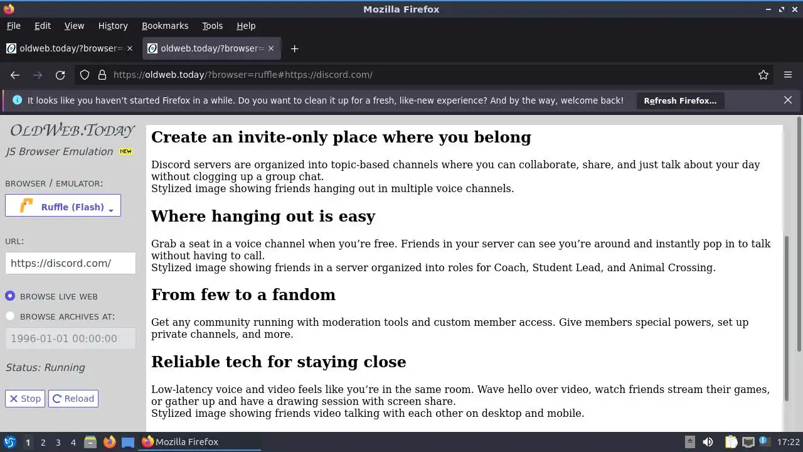The height and width of the screenshot is (452, 803).
Task: Click the Ruffle Flash logo icon
Action: (26, 206)
